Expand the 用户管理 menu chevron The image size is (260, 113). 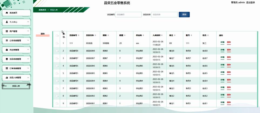pyautogui.click(x=28, y=31)
